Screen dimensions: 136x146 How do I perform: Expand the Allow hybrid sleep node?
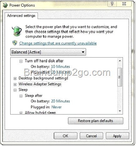pyautogui.click(x=21, y=113)
